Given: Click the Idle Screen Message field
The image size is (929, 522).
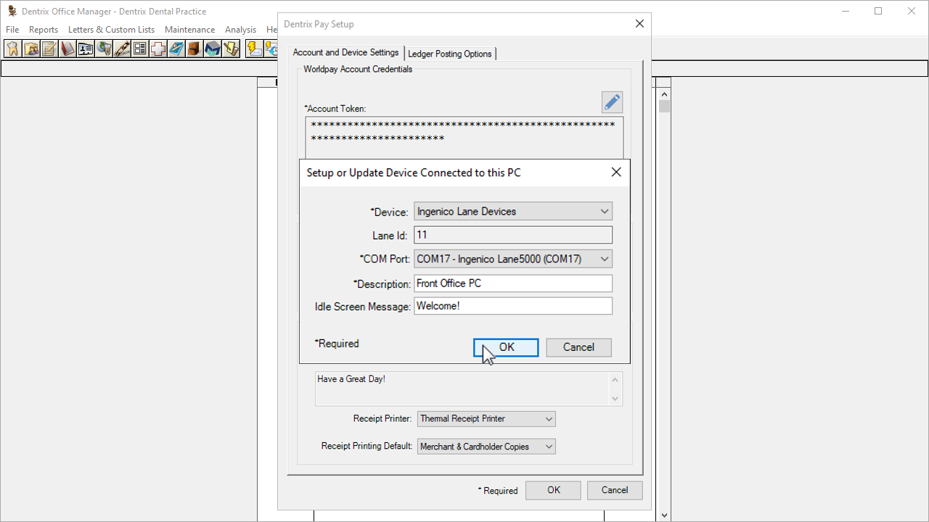Looking at the screenshot, I should [512, 306].
